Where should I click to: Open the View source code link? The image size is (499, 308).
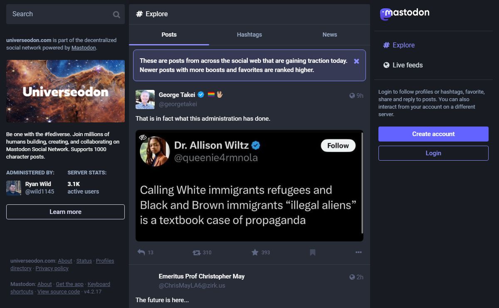click(59, 292)
